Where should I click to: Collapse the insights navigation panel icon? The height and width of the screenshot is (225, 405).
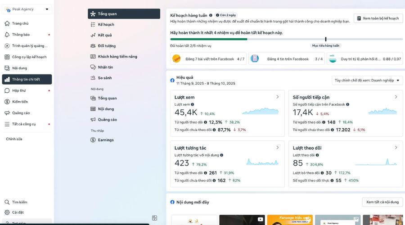154,218
